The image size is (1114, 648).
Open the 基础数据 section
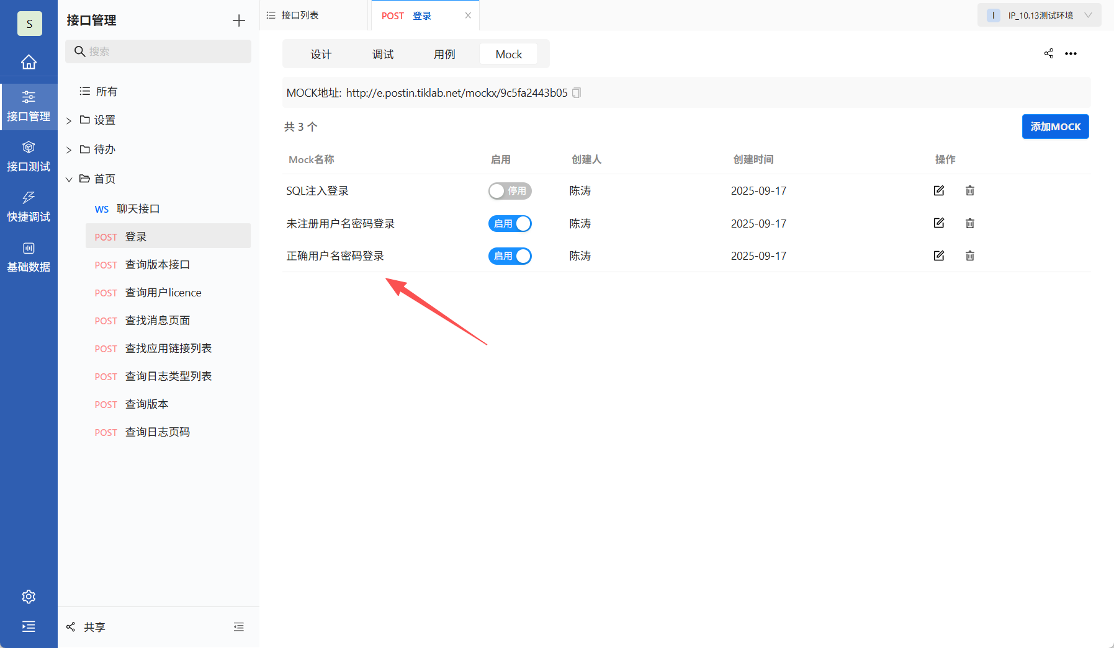(29, 256)
